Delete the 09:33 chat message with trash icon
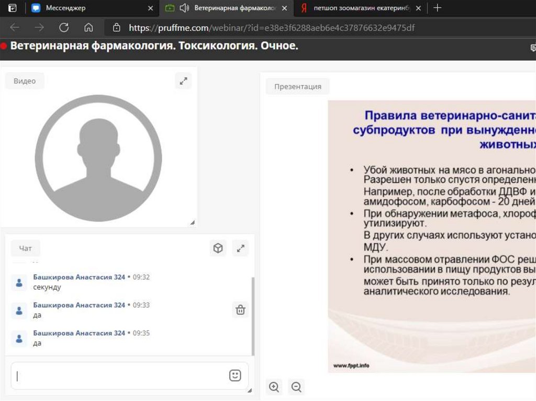Viewport: 536px width, 401px height. click(240, 310)
